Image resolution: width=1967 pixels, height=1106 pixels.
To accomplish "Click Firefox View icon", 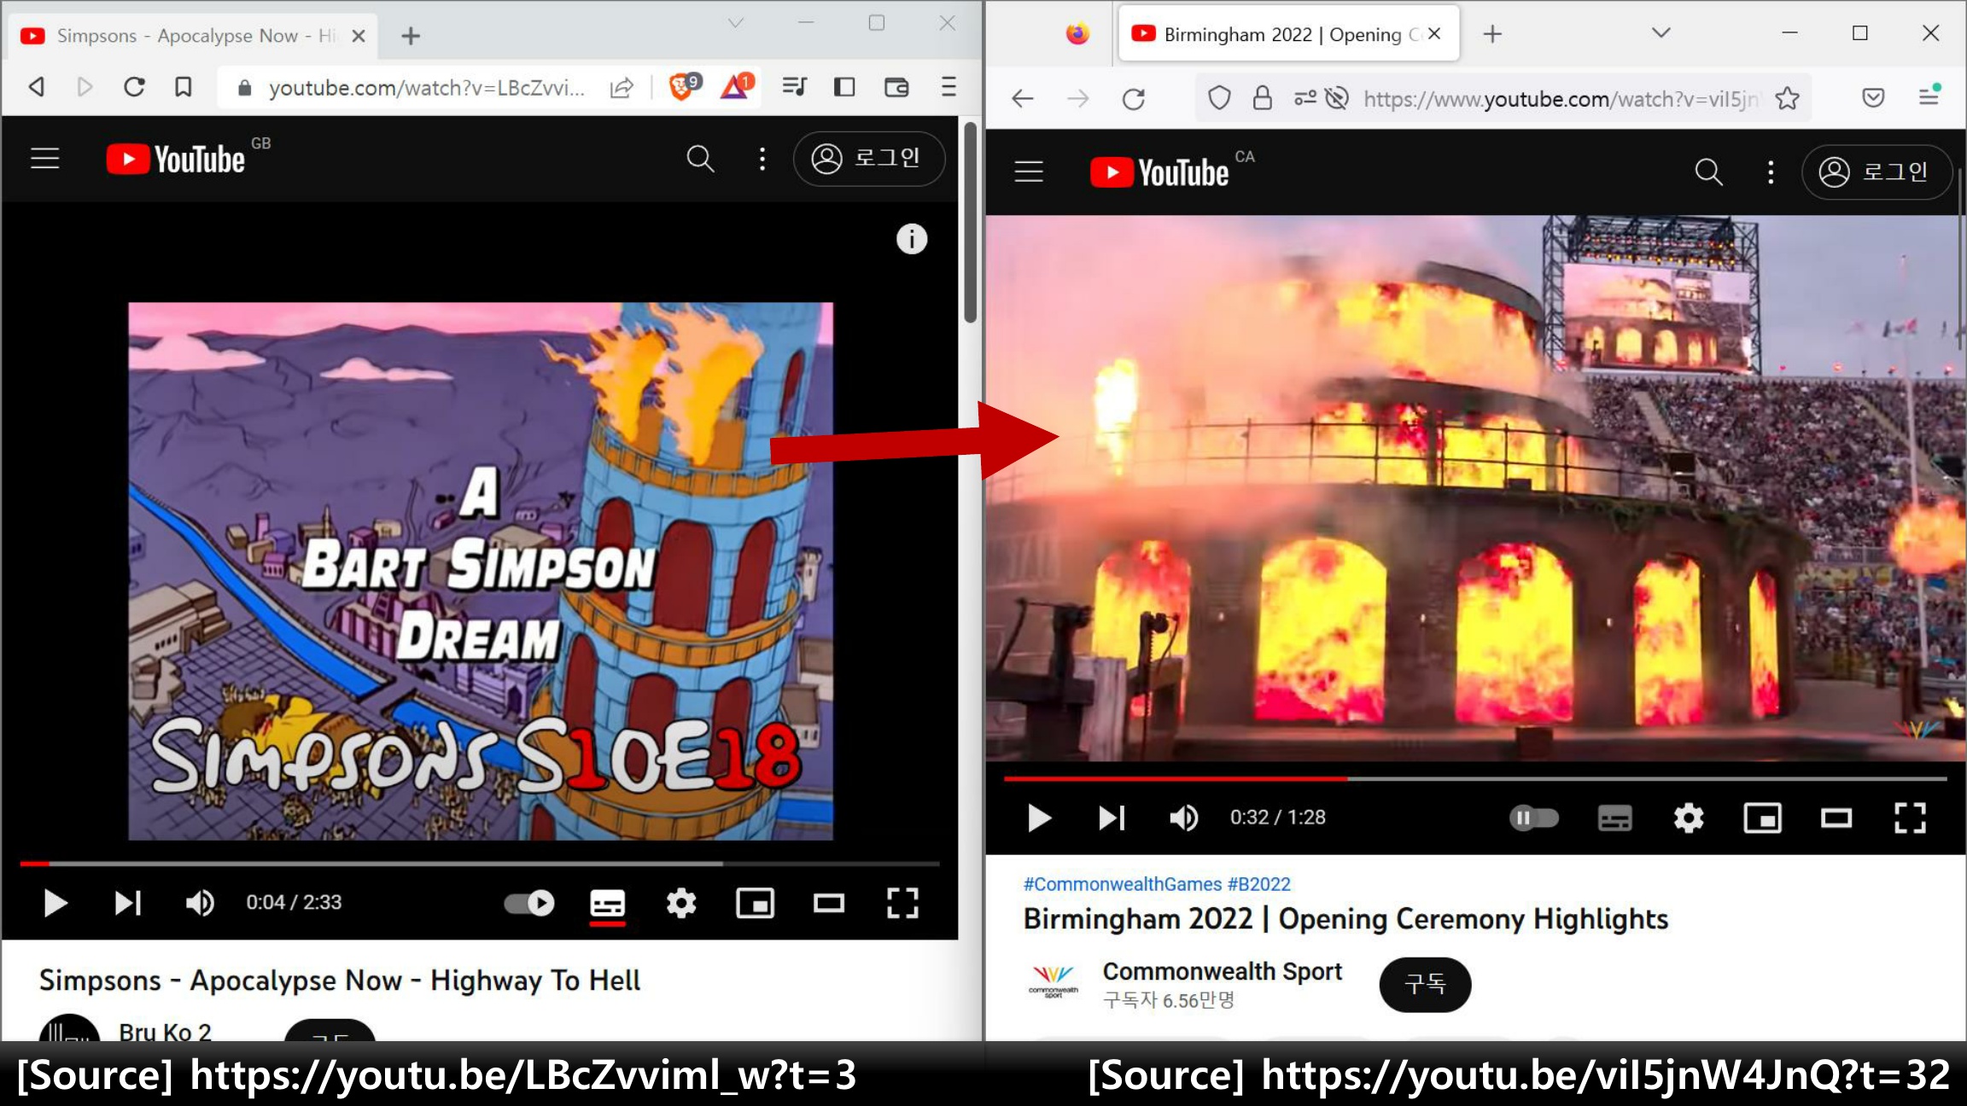I will (x=1077, y=34).
